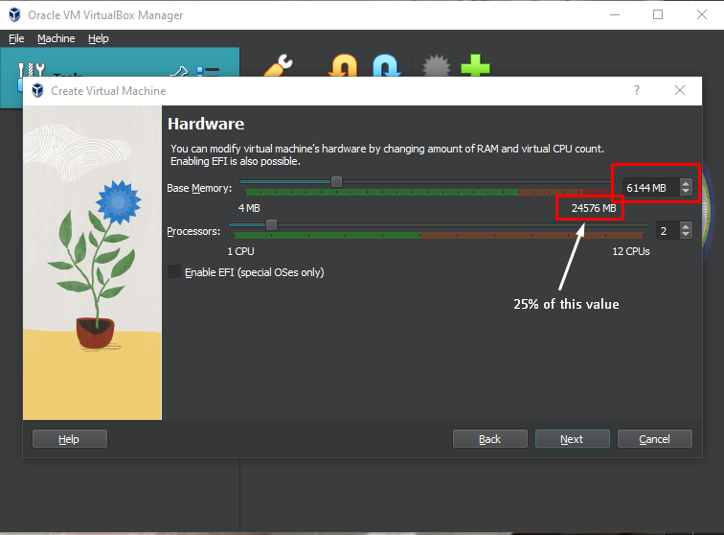Enable the EFI special OSes checkbox

coord(174,272)
